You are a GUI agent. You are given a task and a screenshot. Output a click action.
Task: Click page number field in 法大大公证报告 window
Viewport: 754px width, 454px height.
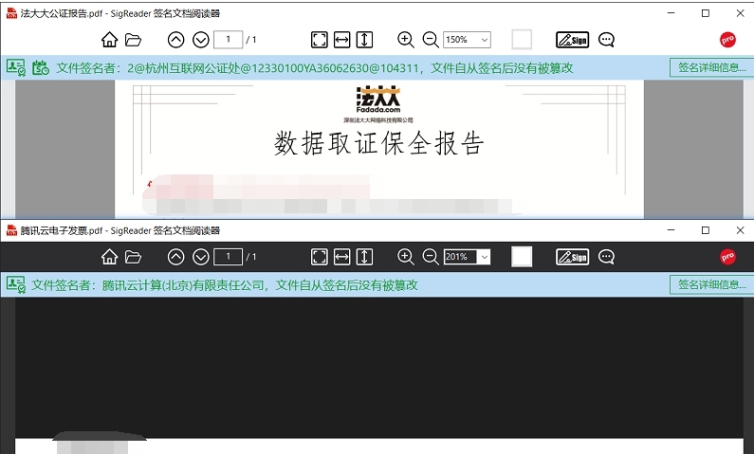(x=228, y=40)
